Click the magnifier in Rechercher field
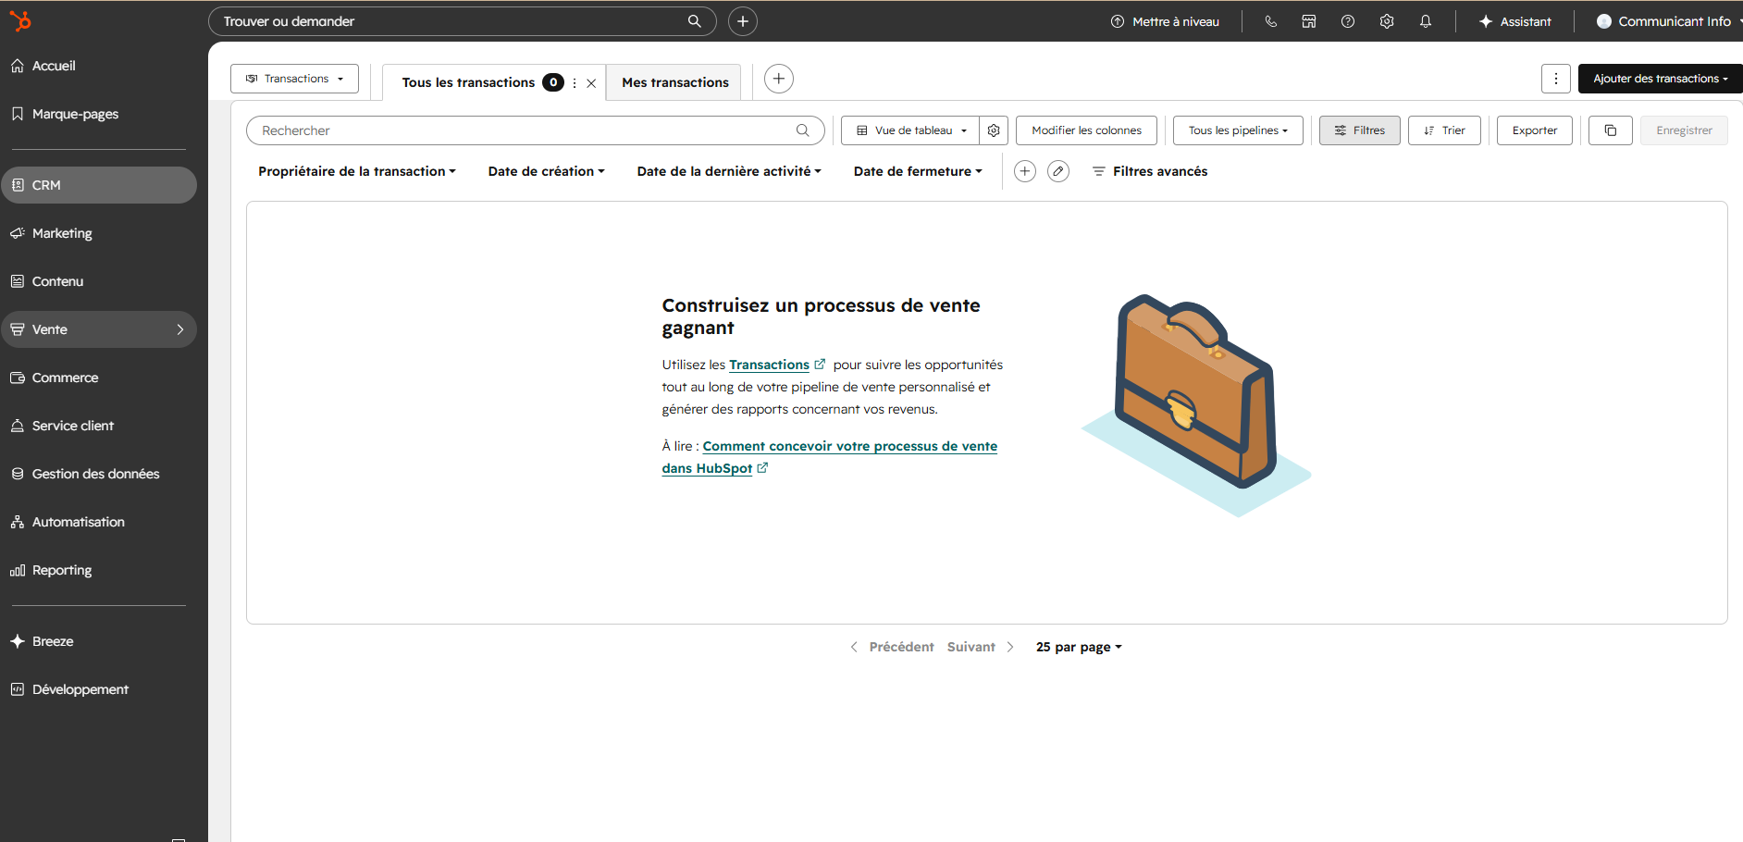Image resolution: width=1743 pixels, height=842 pixels. [803, 130]
